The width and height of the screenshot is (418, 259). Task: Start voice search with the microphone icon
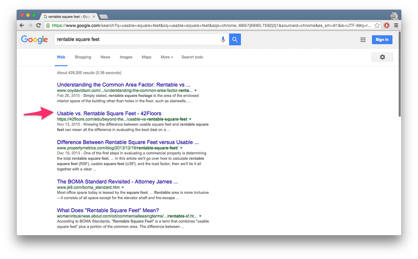[223, 40]
